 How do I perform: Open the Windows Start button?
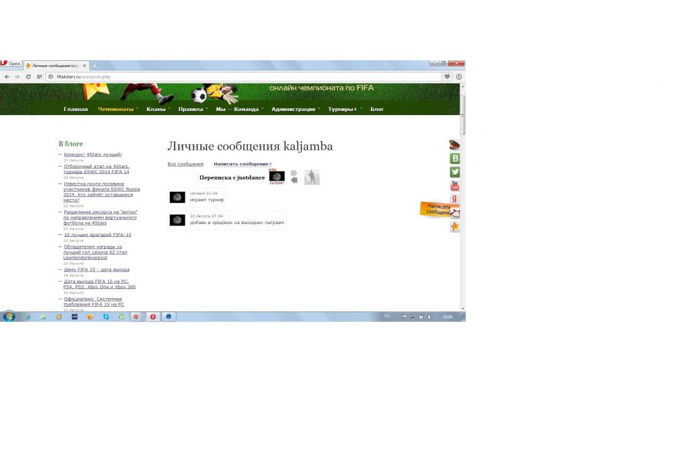[9, 316]
